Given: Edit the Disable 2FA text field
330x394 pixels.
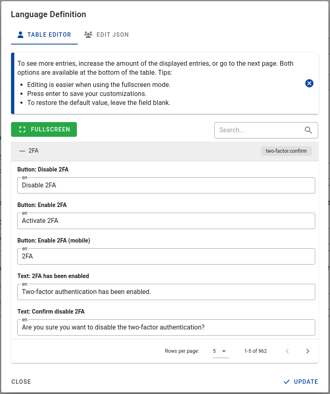Looking at the screenshot, I should coord(166,185).
